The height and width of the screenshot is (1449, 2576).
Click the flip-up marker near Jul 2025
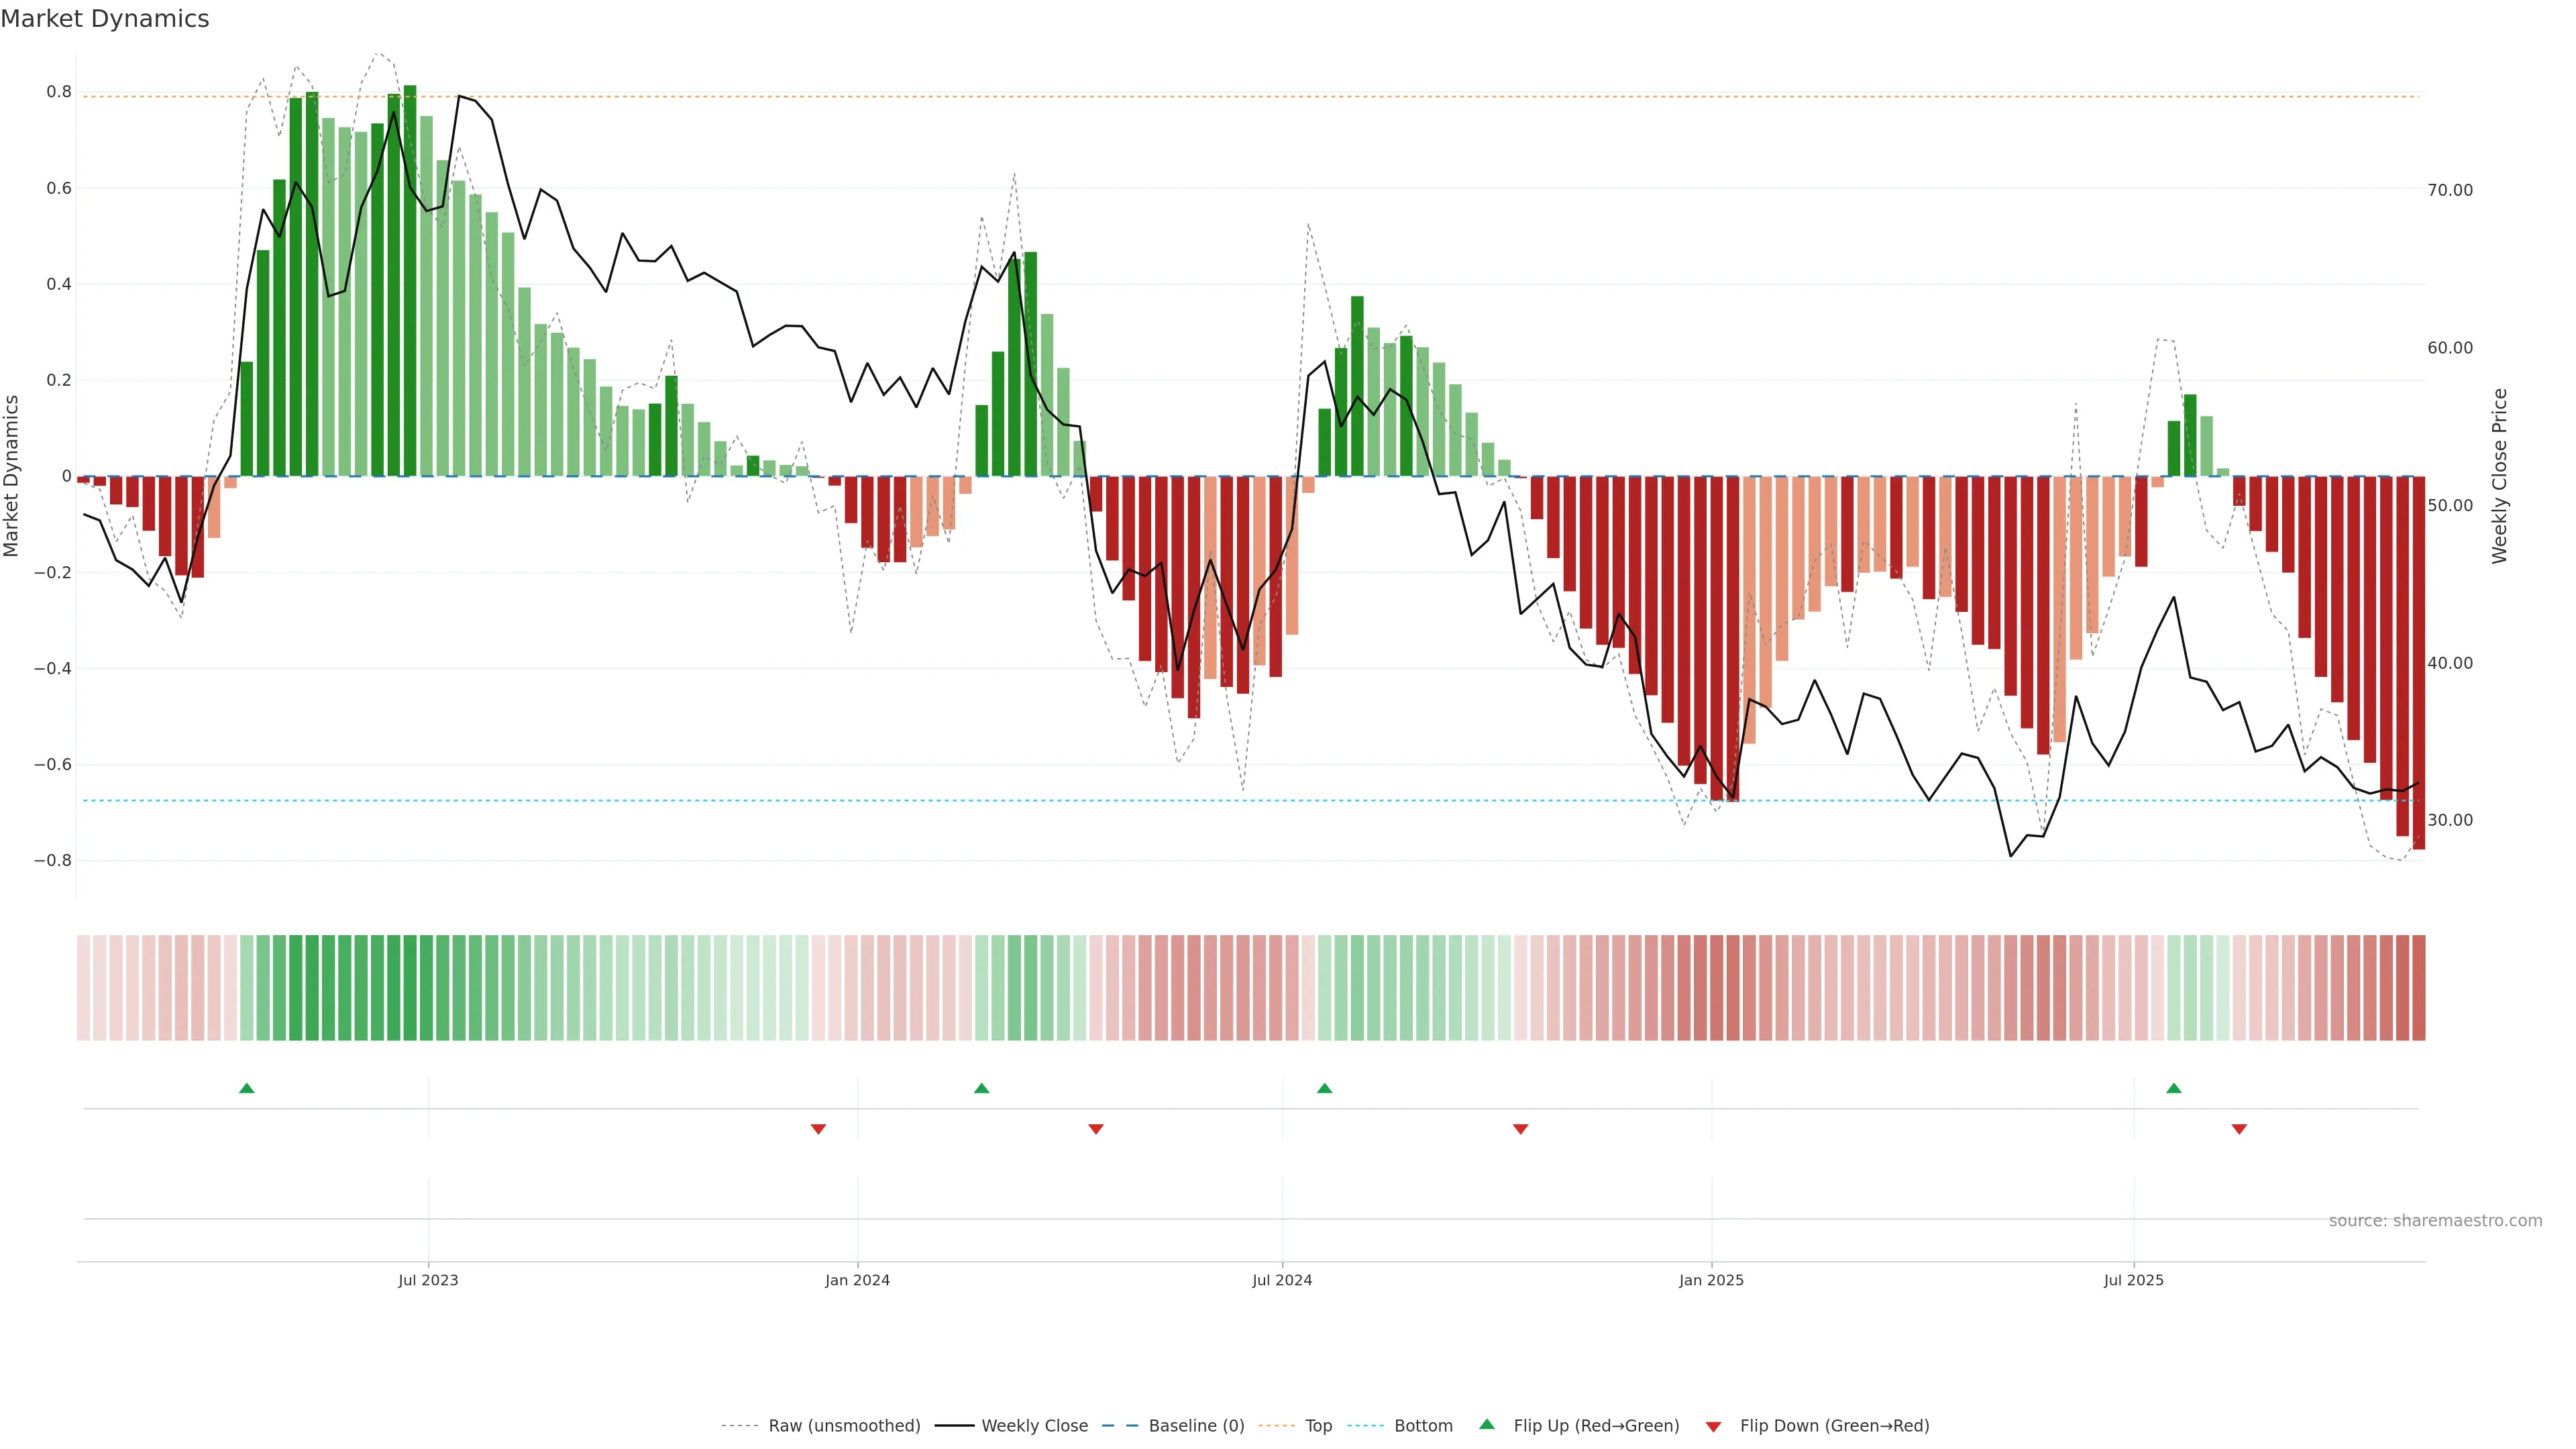[2174, 1088]
